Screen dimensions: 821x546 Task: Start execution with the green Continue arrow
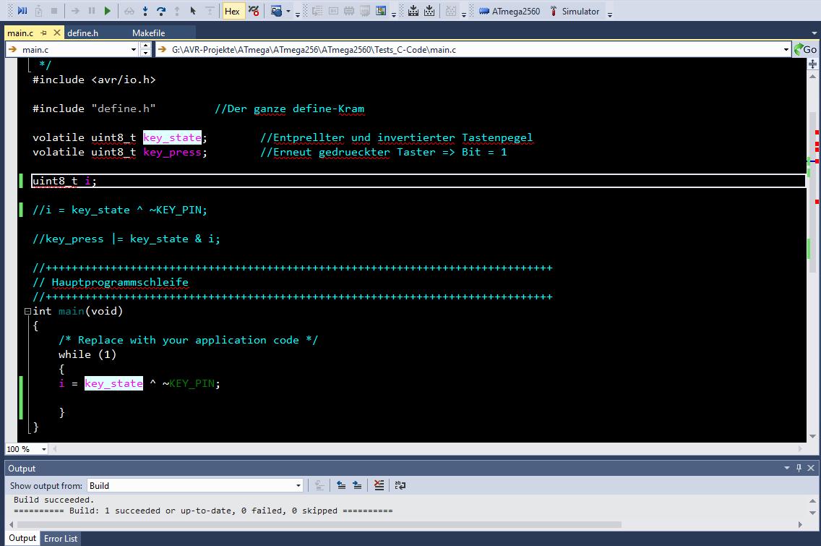(x=108, y=10)
